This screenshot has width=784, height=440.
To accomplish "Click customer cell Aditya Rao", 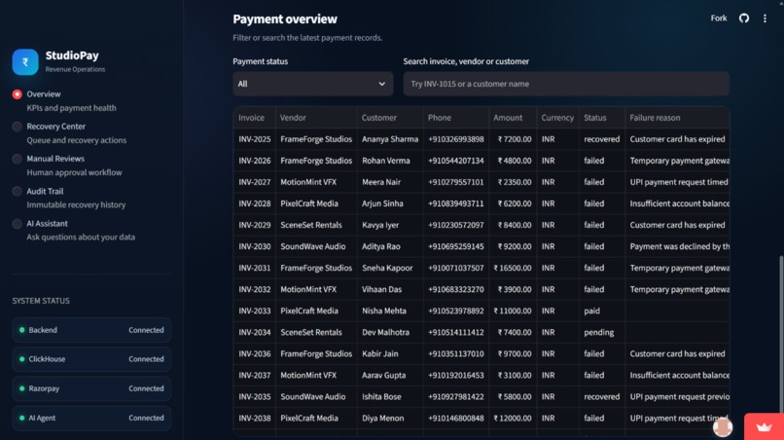I will (x=390, y=246).
